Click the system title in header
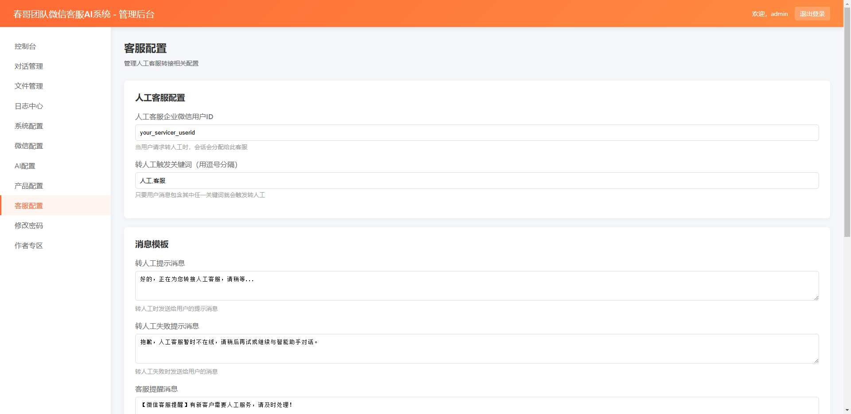The height and width of the screenshot is (414, 851). [x=84, y=14]
